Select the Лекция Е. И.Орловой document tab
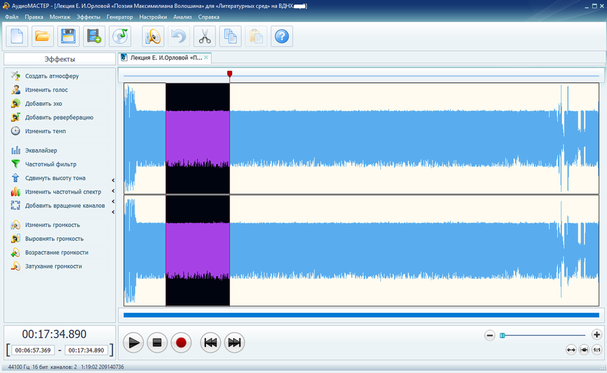607x373 pixels. click(164, 58)
